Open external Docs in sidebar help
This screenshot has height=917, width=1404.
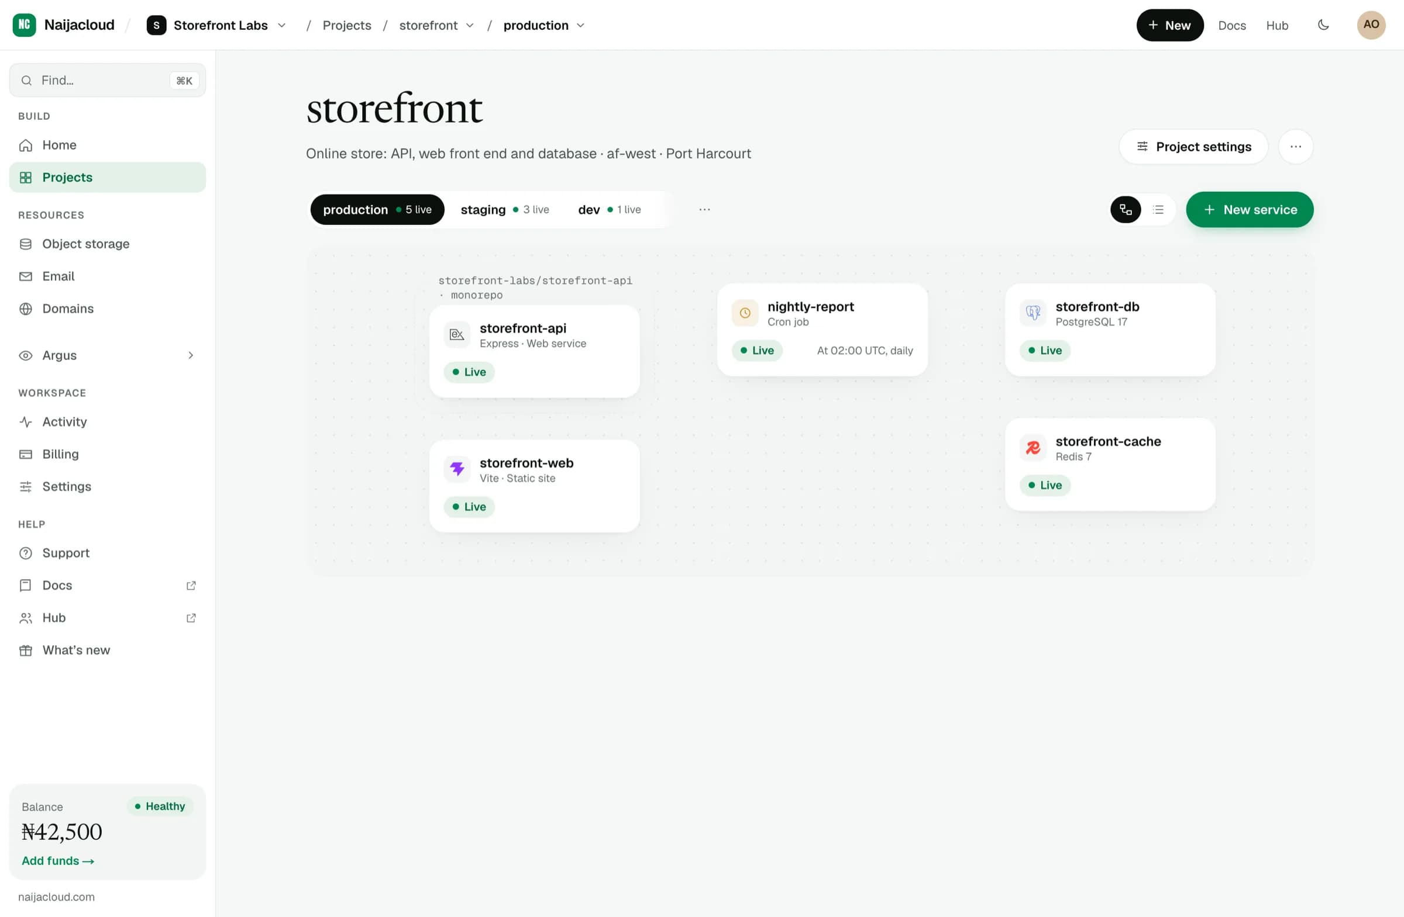(x=108, y=586)
